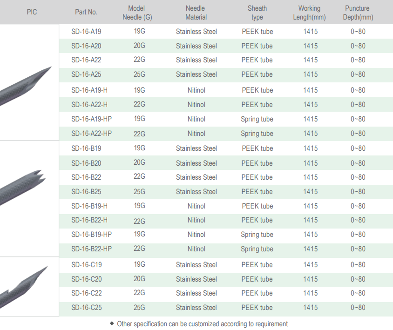Image resolution: width=393 pixels, height=330 pixels.
Task: Click the "Part No." column header
Action: (x=86, y=13)
